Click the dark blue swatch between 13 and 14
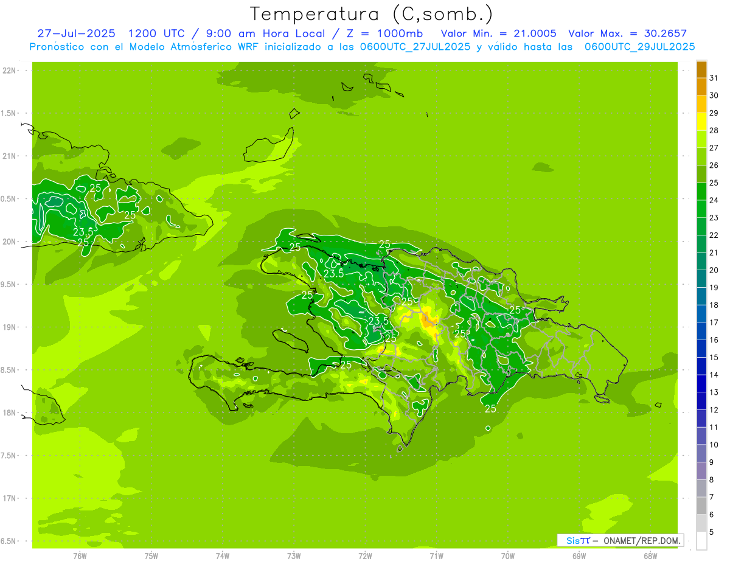The height and width of the screenshot is (564, 730). coord(701,384)
